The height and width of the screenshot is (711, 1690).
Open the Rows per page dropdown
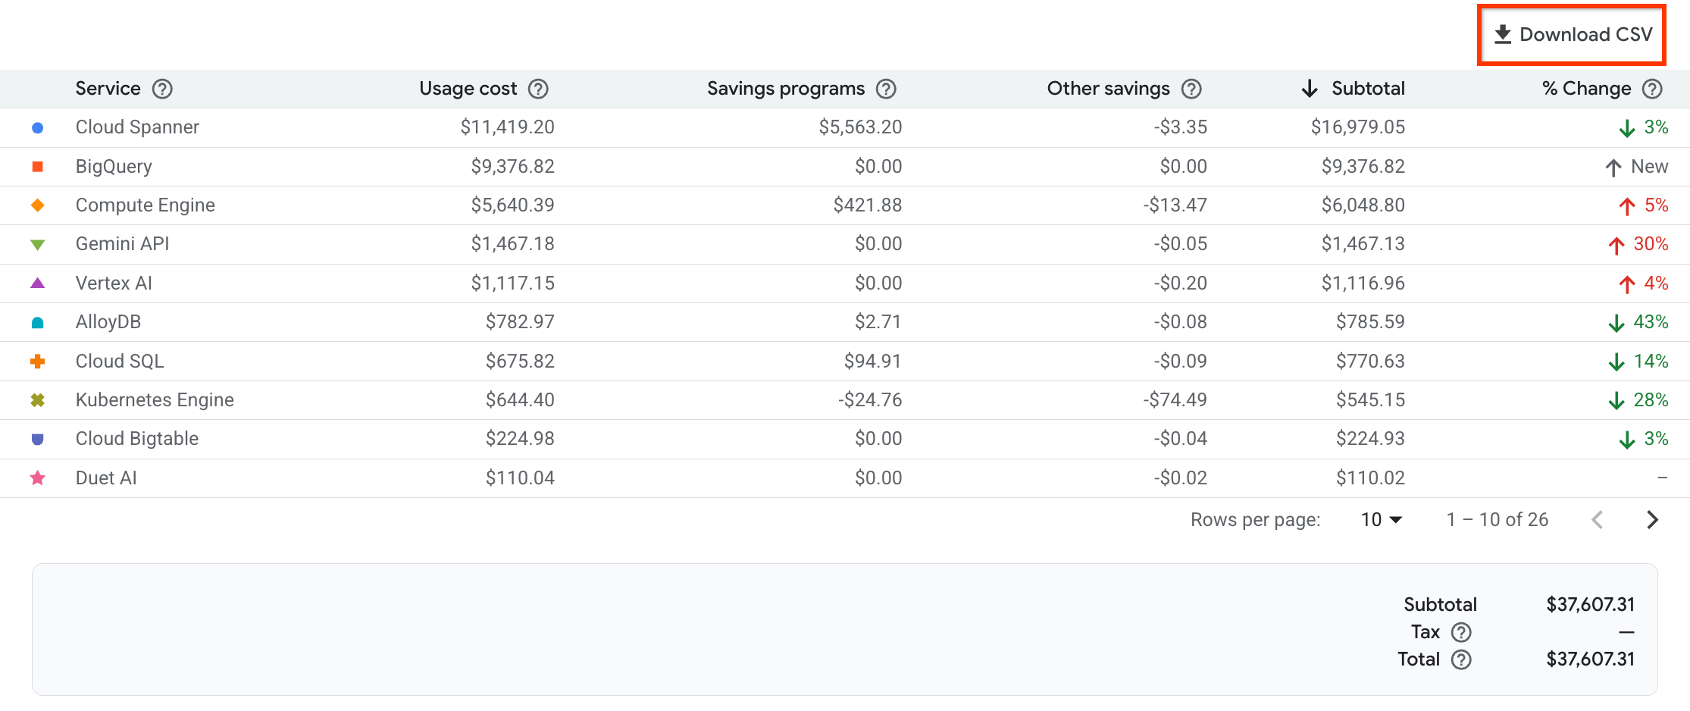click(x=1382, y=520)
